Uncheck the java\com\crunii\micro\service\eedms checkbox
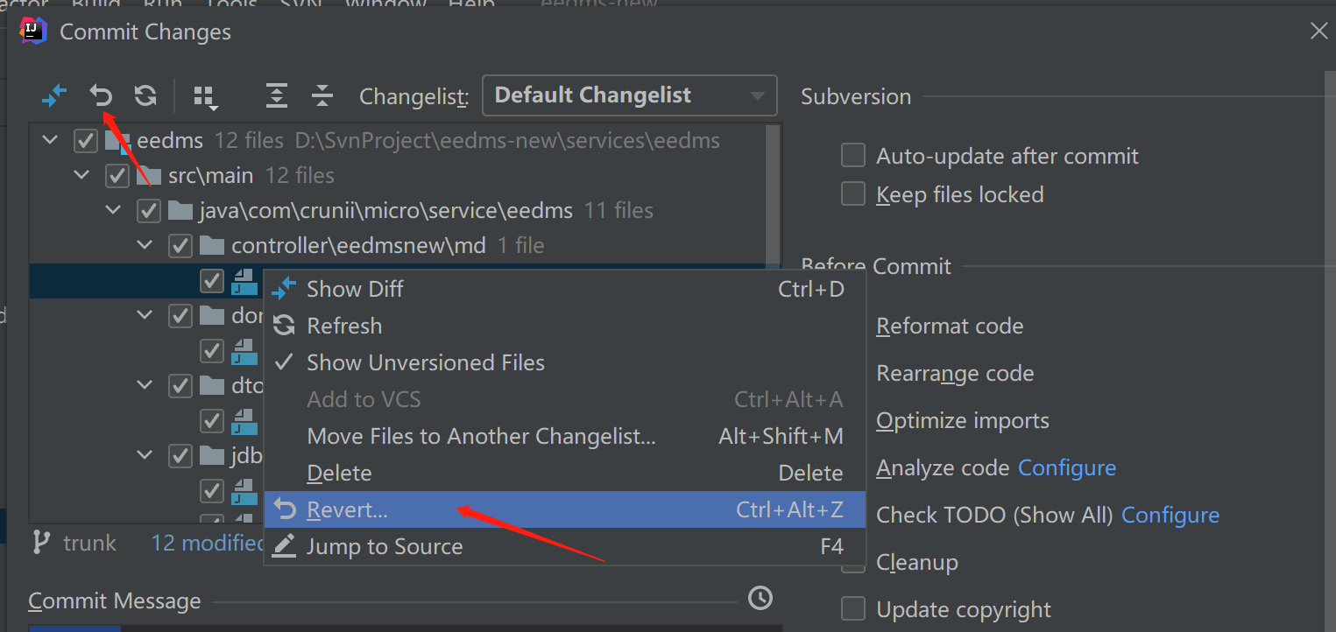The width and height of the screenshot is (1336, 632). click(149, 211)
